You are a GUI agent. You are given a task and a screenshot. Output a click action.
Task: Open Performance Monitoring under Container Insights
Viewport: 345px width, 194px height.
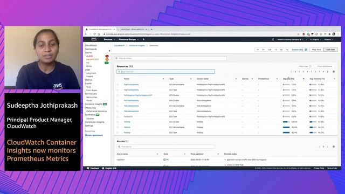click(x=96, y=112)
